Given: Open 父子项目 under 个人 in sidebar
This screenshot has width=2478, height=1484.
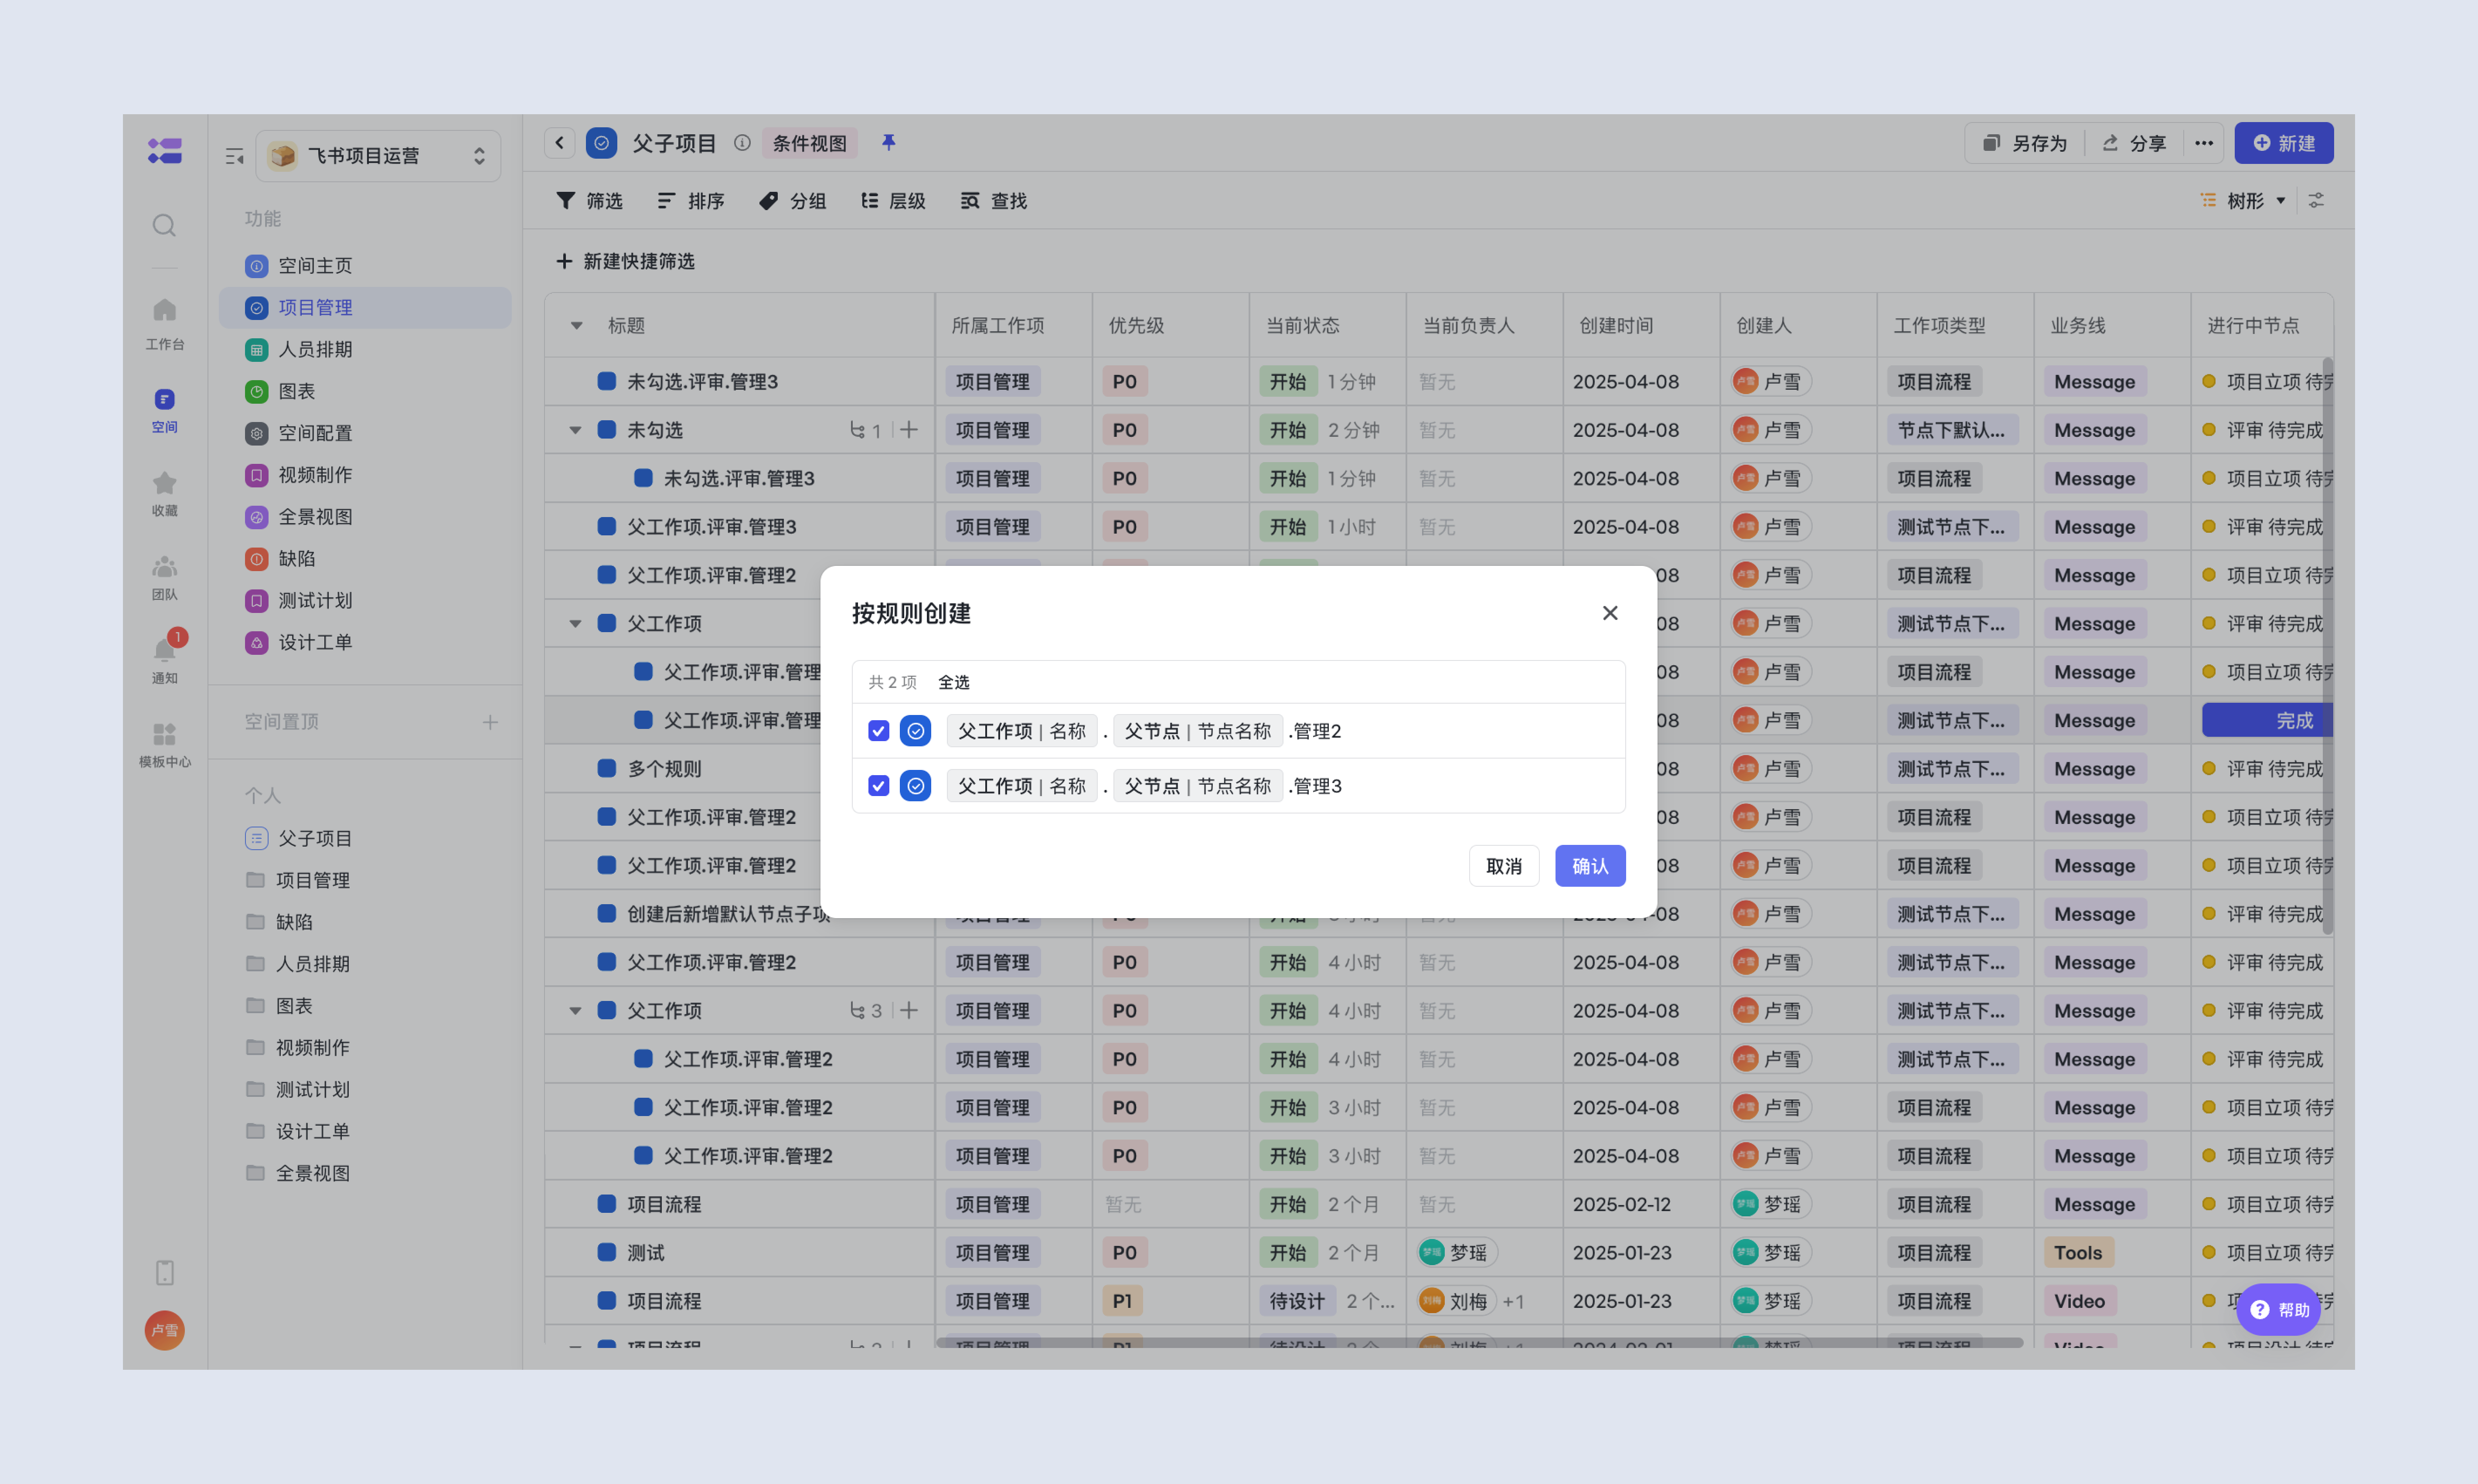Looking at the screenshot, I should click(x=365, y=838).
